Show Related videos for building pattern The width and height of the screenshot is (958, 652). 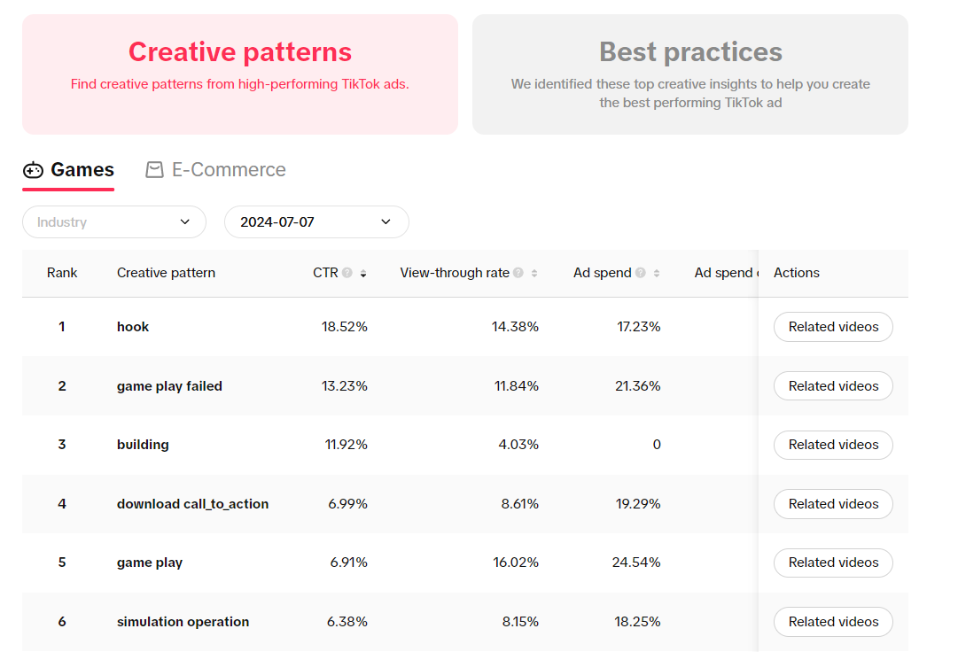click(x=833, y=445)
